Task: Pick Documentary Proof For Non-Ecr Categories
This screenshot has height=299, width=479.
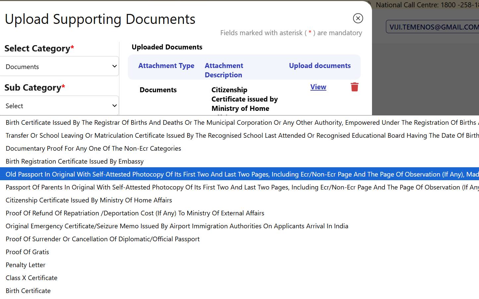Action: 239,148
